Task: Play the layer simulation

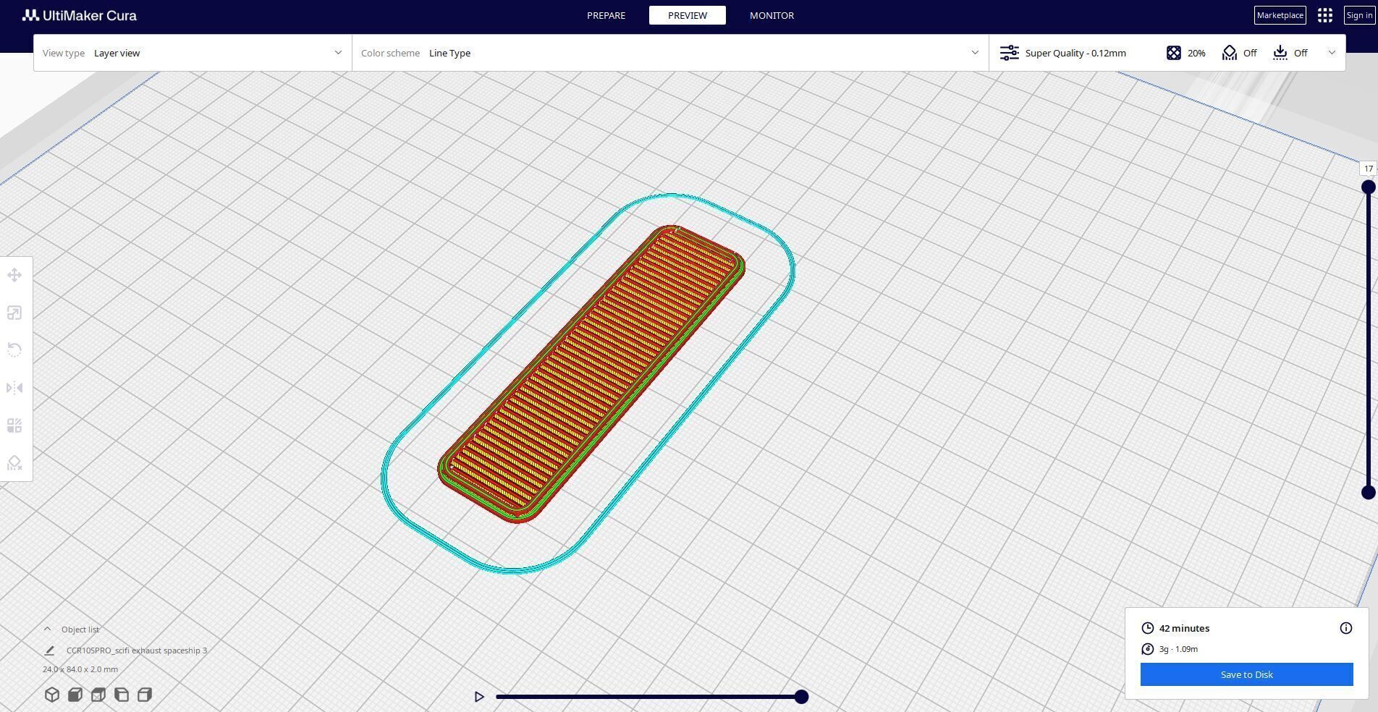Action: coord(479,697)
